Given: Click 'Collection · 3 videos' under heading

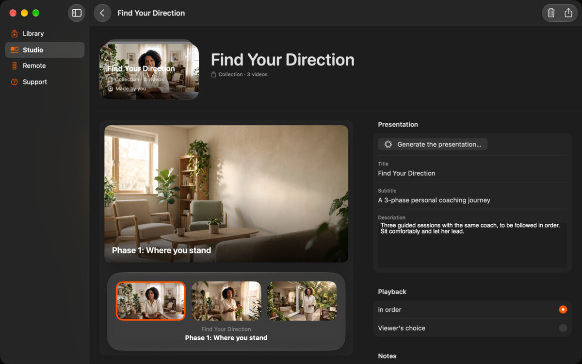Looking at the screenshot, I should point(243,75).
